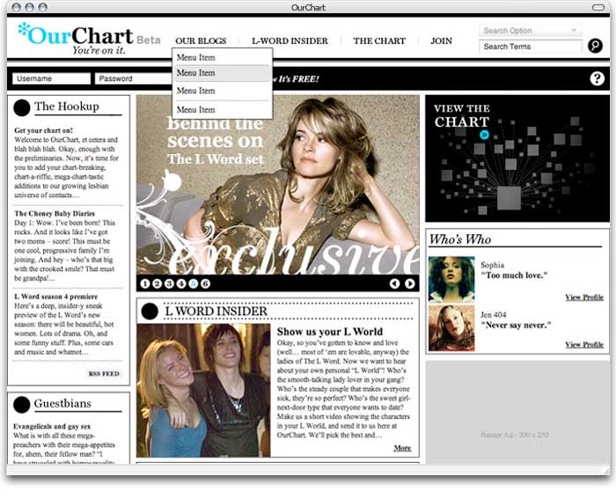Click the blue arrow under View The Chart
Viewport: 616px width, 499px height.
tap(484, 135)
